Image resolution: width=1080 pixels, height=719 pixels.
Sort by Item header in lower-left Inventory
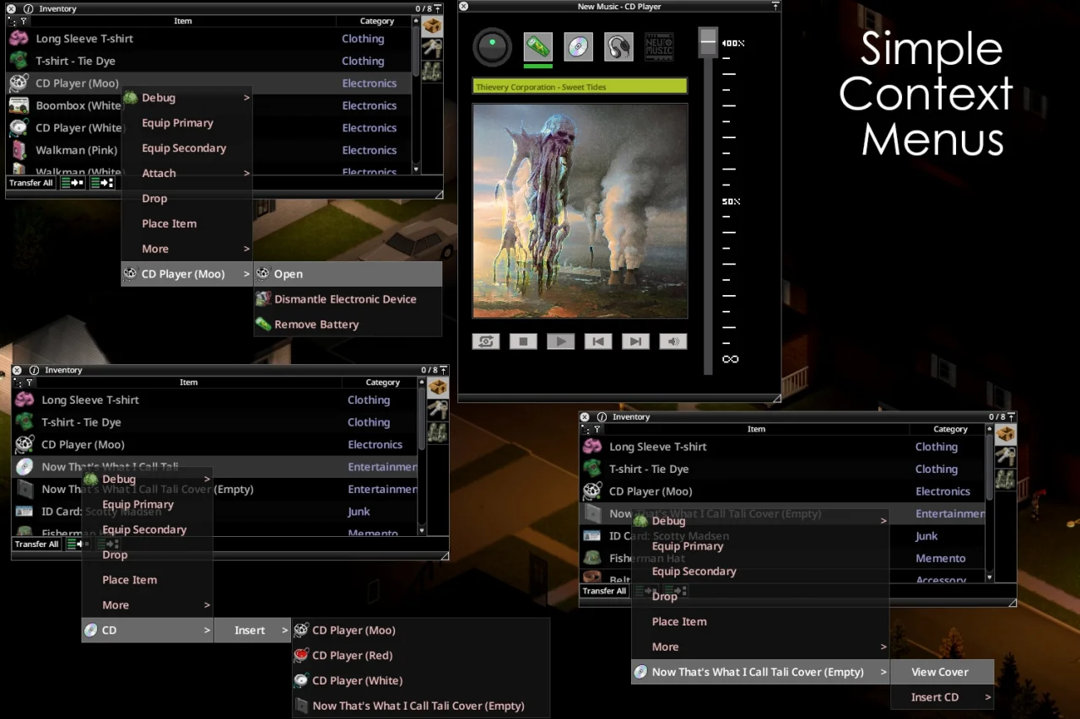[189, 383]
